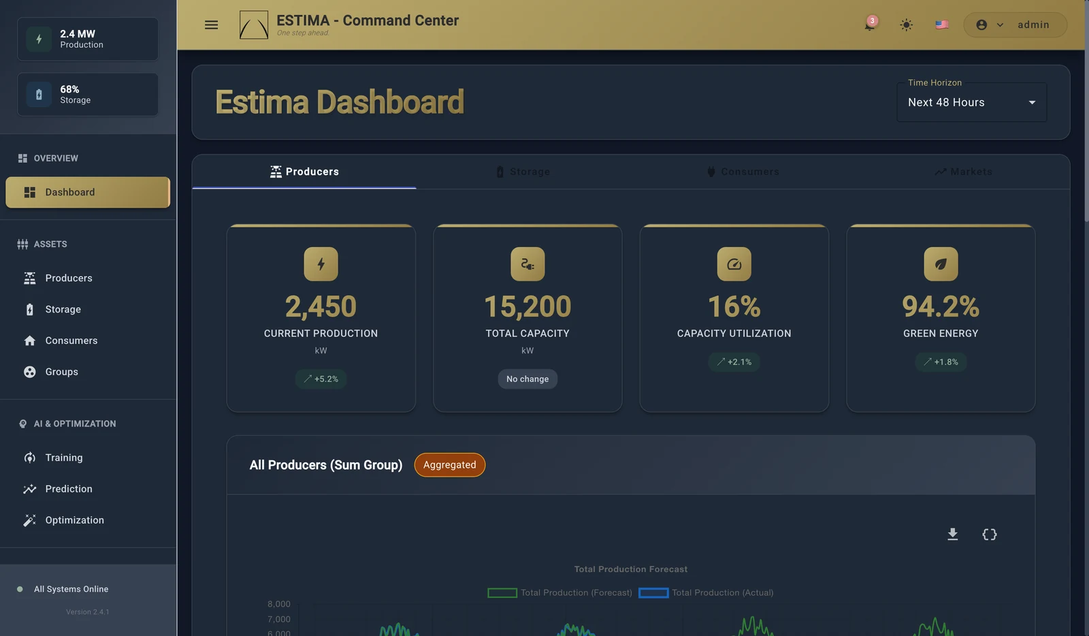Click the 94.2% green energy value
This screenshot has width=1089, height=636.
pyautogui.click(x=941, y=306)
